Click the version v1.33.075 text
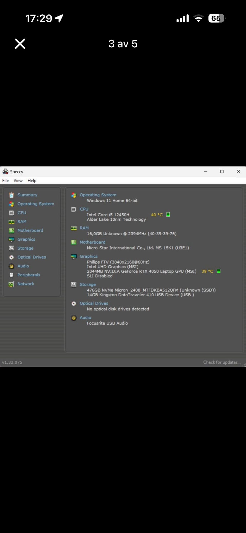The image size is (246, 533). tap(12, 362)
